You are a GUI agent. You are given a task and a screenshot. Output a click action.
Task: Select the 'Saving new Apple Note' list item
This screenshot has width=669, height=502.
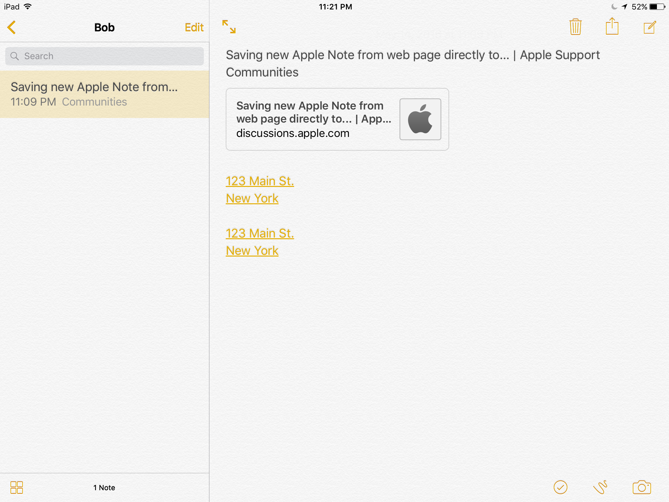click(105, 94)
